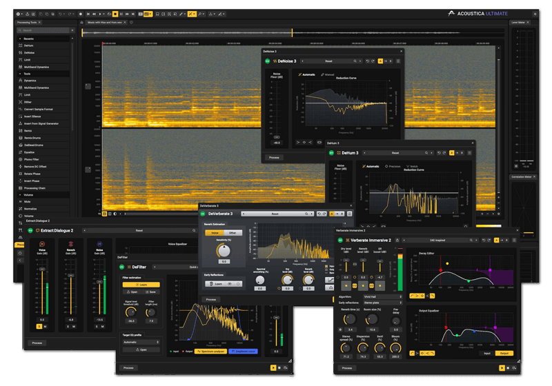The image size is (552, 386).
Task: Click Save button in DeFilter Filter estimation
Action: [x=150, y=292]
